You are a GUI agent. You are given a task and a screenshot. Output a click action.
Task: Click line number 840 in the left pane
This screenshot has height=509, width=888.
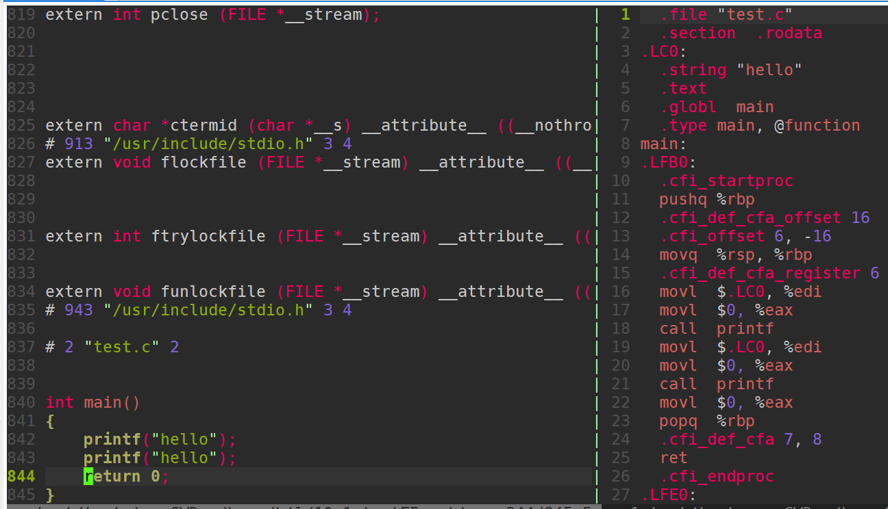21,402
